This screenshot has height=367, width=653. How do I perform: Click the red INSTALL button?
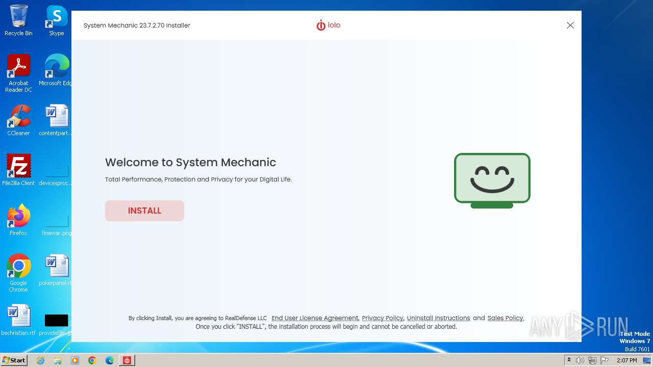click(x=144, y=211)
